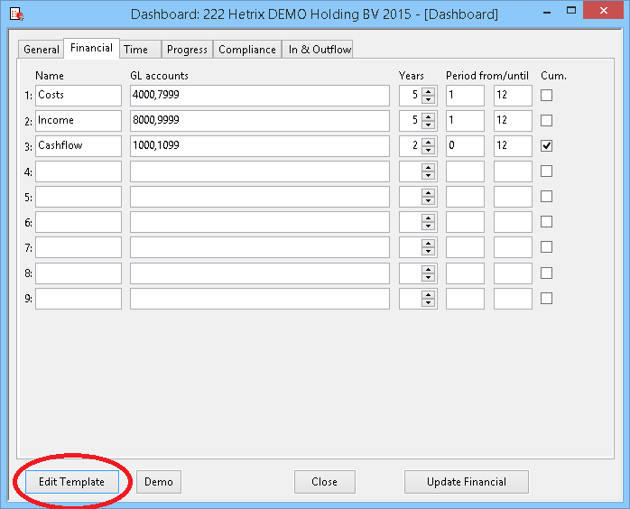Open the Time tab
Image resolution: width=630 pixels, height=509 pixels.
[x=140, y=50]
